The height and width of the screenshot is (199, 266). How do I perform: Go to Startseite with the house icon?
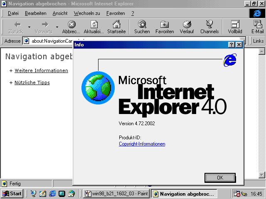116,24
